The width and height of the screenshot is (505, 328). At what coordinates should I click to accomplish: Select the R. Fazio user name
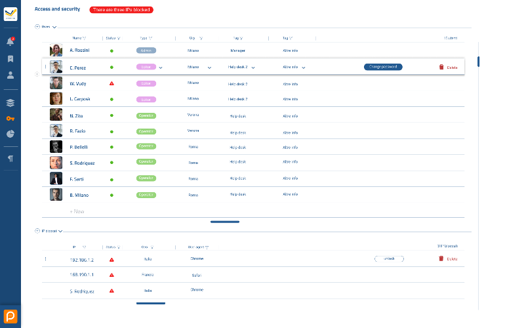(x=77, y=131)
